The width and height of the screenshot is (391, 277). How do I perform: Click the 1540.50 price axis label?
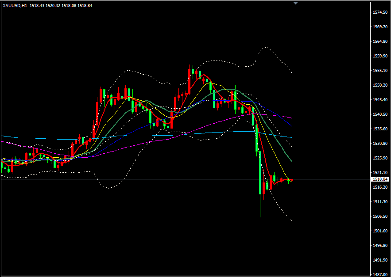[380, 114]
